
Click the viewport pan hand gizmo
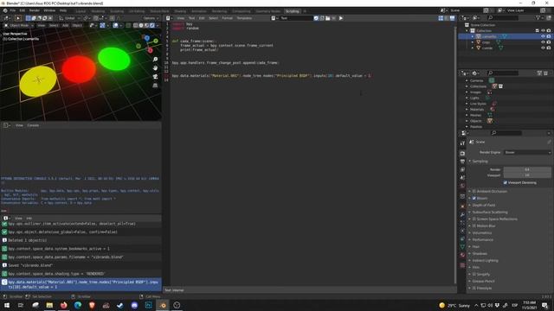coord(155,67)
